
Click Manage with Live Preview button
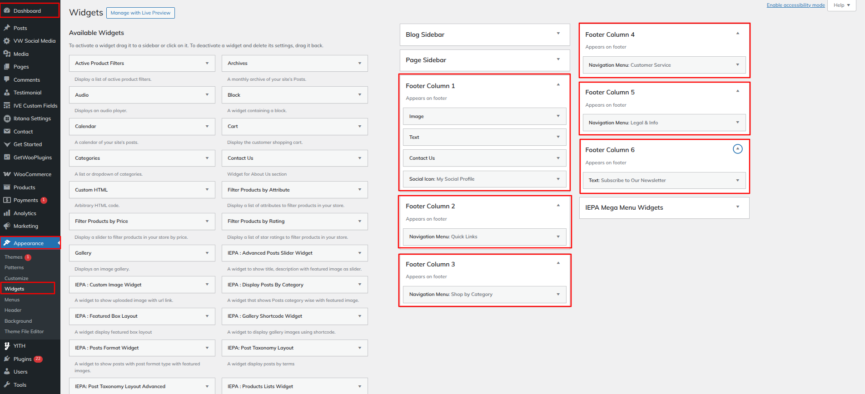[140, 13]
